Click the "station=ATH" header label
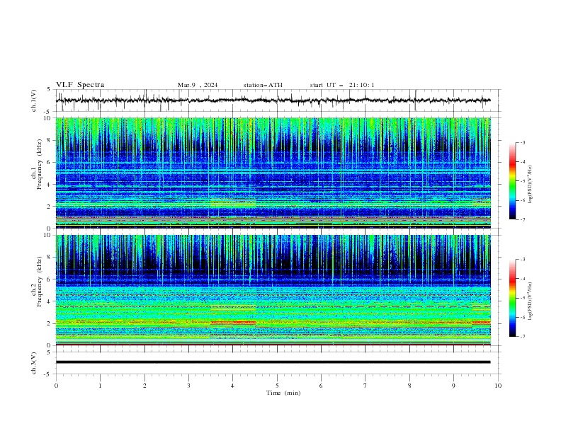 [x=263, y=85]
